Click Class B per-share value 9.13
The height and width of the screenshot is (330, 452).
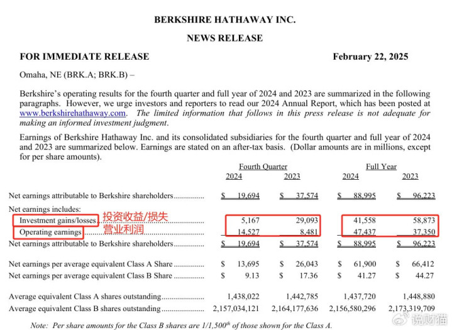[x=252, y=276]
